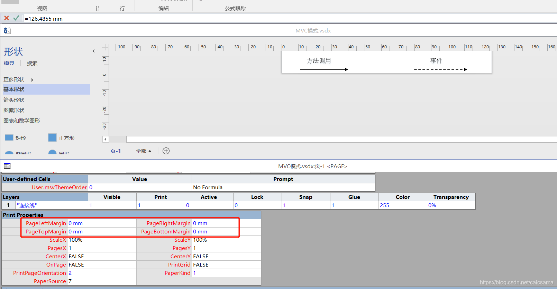557x289 pixels.
Task: Add a new page with plus icon
Action: 166,151
